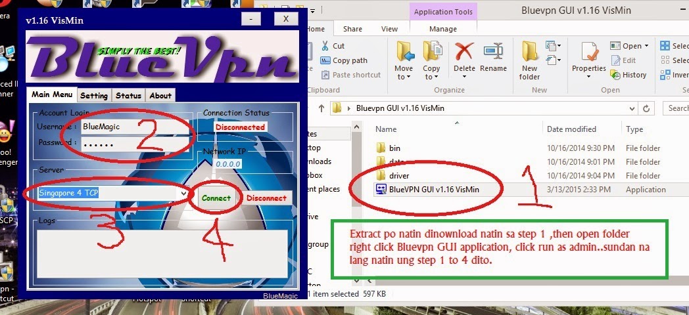Click the Rename icon
689x315 pixels.
493,52
